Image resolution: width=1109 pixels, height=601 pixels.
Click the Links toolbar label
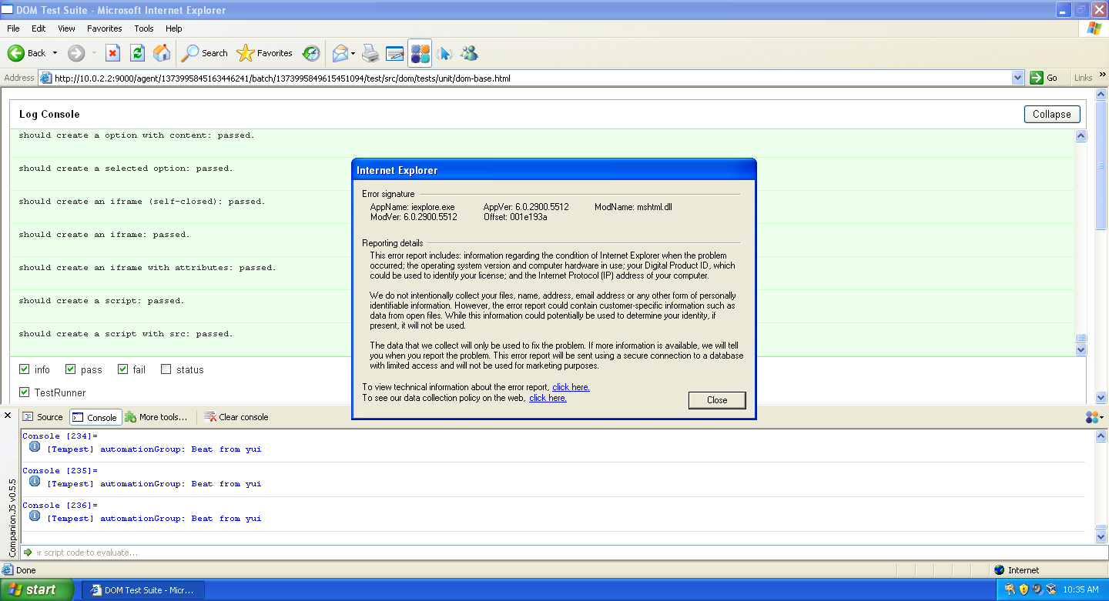tap(1083, 78)
